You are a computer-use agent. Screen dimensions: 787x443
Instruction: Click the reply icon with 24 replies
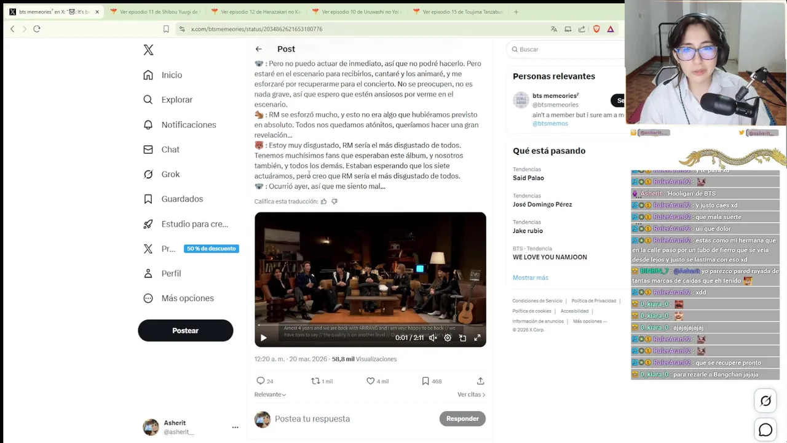point(261,381)
